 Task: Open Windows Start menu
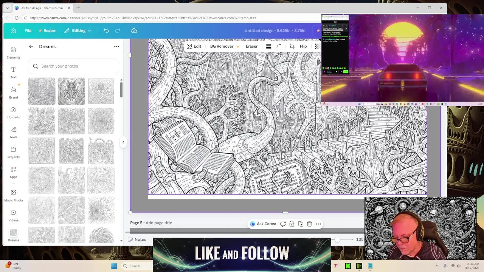(114, 266)
